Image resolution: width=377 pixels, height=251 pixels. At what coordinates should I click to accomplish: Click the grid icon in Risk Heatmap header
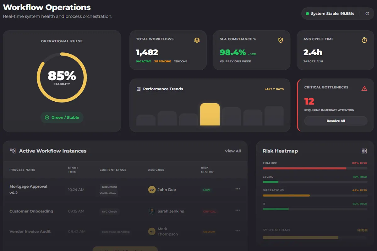364,151
